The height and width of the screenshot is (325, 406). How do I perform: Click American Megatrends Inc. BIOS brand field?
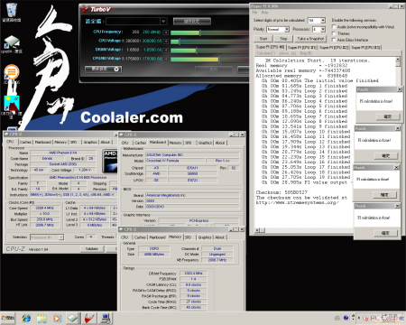[192, 195]
